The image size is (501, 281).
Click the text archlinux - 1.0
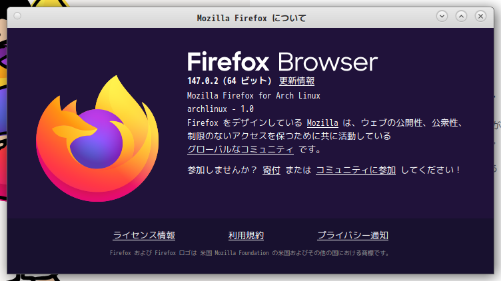(221, 109)
